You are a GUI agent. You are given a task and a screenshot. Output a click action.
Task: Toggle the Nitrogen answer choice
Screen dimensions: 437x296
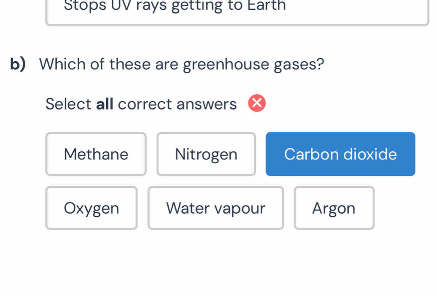[206, 154]
